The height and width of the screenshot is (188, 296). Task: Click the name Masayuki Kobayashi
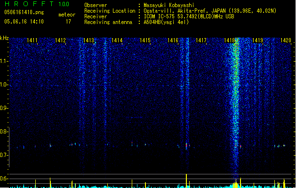(169, 5)
